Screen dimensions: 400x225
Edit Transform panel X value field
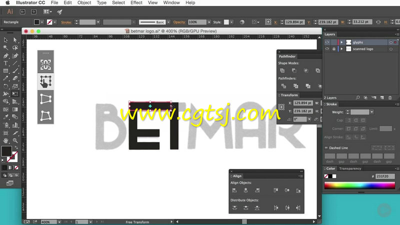303,103
